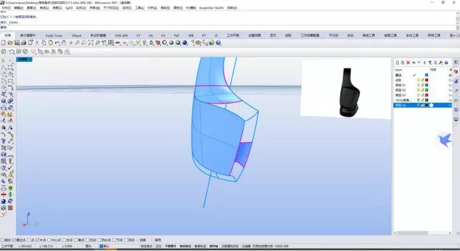Viewport: 460px width, 251px height.
Task: Toggle the 最近点 osnap checkbox
Action: pyautogui.click(x=14, y=240)
